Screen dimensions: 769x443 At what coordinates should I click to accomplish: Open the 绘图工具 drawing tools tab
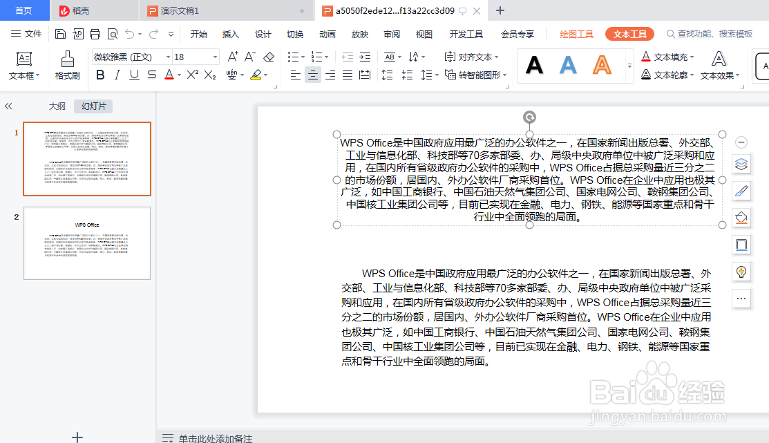pos(576,34)
